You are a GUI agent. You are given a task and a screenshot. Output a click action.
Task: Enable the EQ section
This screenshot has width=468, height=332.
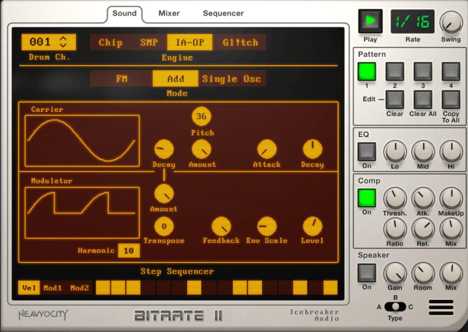tap(366, 151)
